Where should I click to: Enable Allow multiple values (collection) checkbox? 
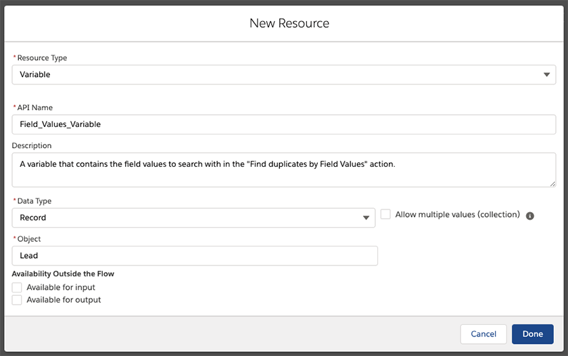pyautogui.click(x=385, y=214)
